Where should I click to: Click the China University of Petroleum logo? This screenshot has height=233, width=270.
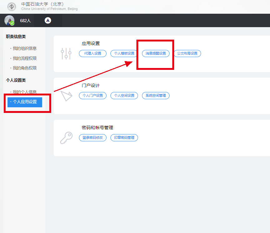click(x=12, y=7)
